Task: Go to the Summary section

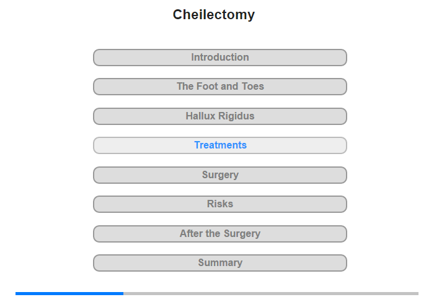Action: (219, 263)
